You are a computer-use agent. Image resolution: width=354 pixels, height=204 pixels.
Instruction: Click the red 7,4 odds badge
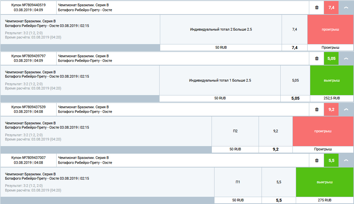331,8
